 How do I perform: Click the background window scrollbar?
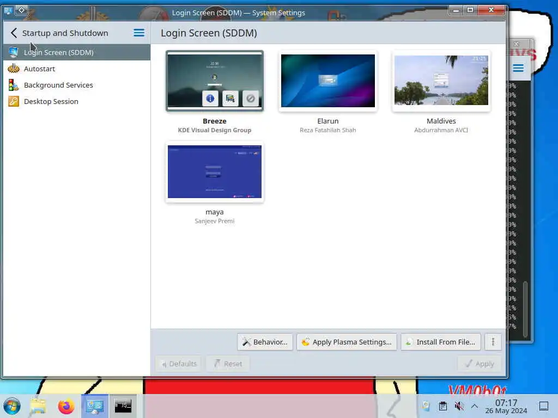coord(525,309)
